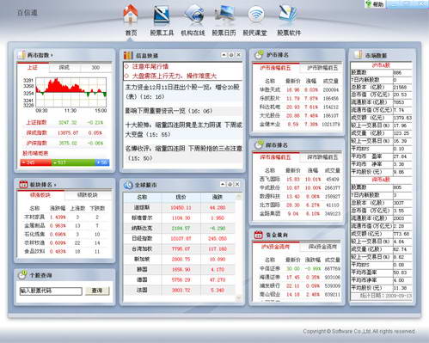Image resolution: width=429 pixels, height=343 pixels.
Task: Collapse the 信息快递 panel
Action: pyautogui.click(x=224, y=55)
